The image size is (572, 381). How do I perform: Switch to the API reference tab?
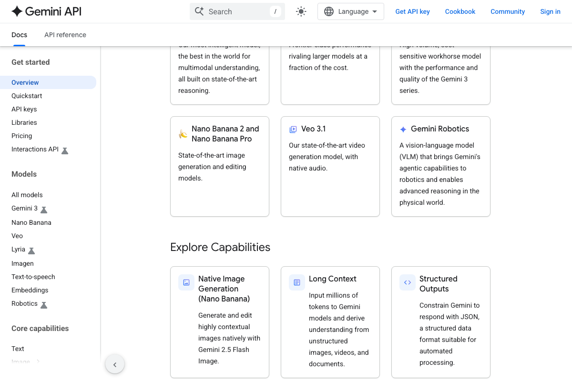click(65, 35)
